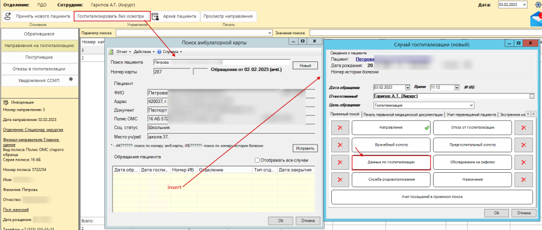
Task: Click Отмена in Случай госпитализации window
Action: [x=524, y=213]
